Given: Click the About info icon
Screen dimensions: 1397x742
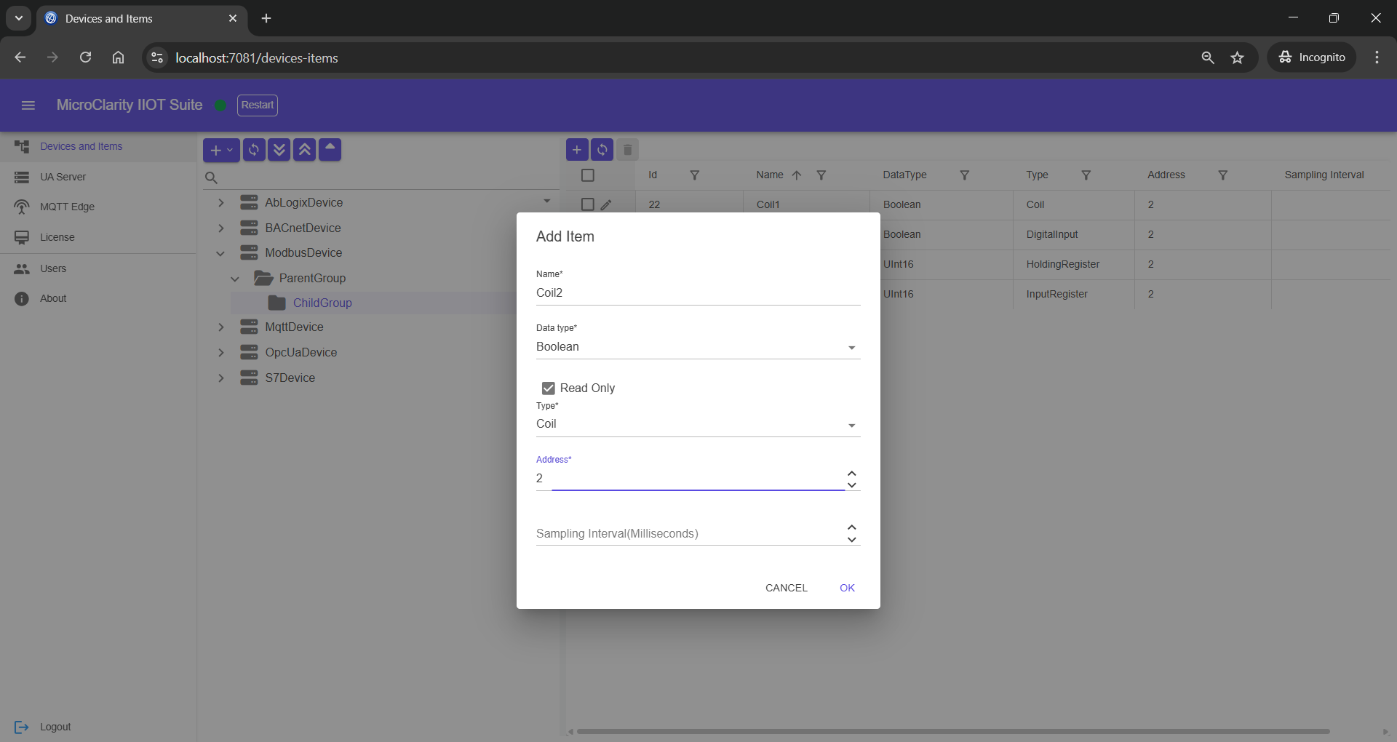Looking at the screenshot, I should click(22, 298).
